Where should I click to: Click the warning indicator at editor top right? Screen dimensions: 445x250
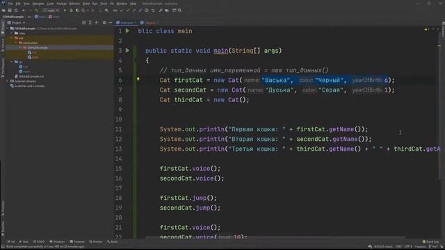(x=426, y=29)
